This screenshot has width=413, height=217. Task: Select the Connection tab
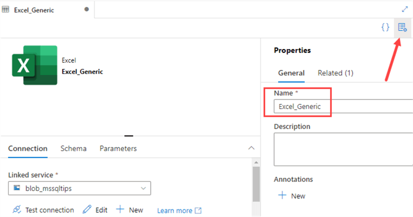point(28,148)
